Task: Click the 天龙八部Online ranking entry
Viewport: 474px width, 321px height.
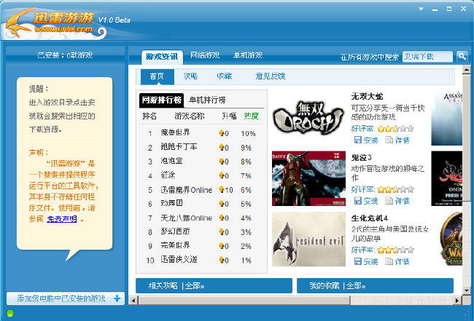Action: pos(187,218)
